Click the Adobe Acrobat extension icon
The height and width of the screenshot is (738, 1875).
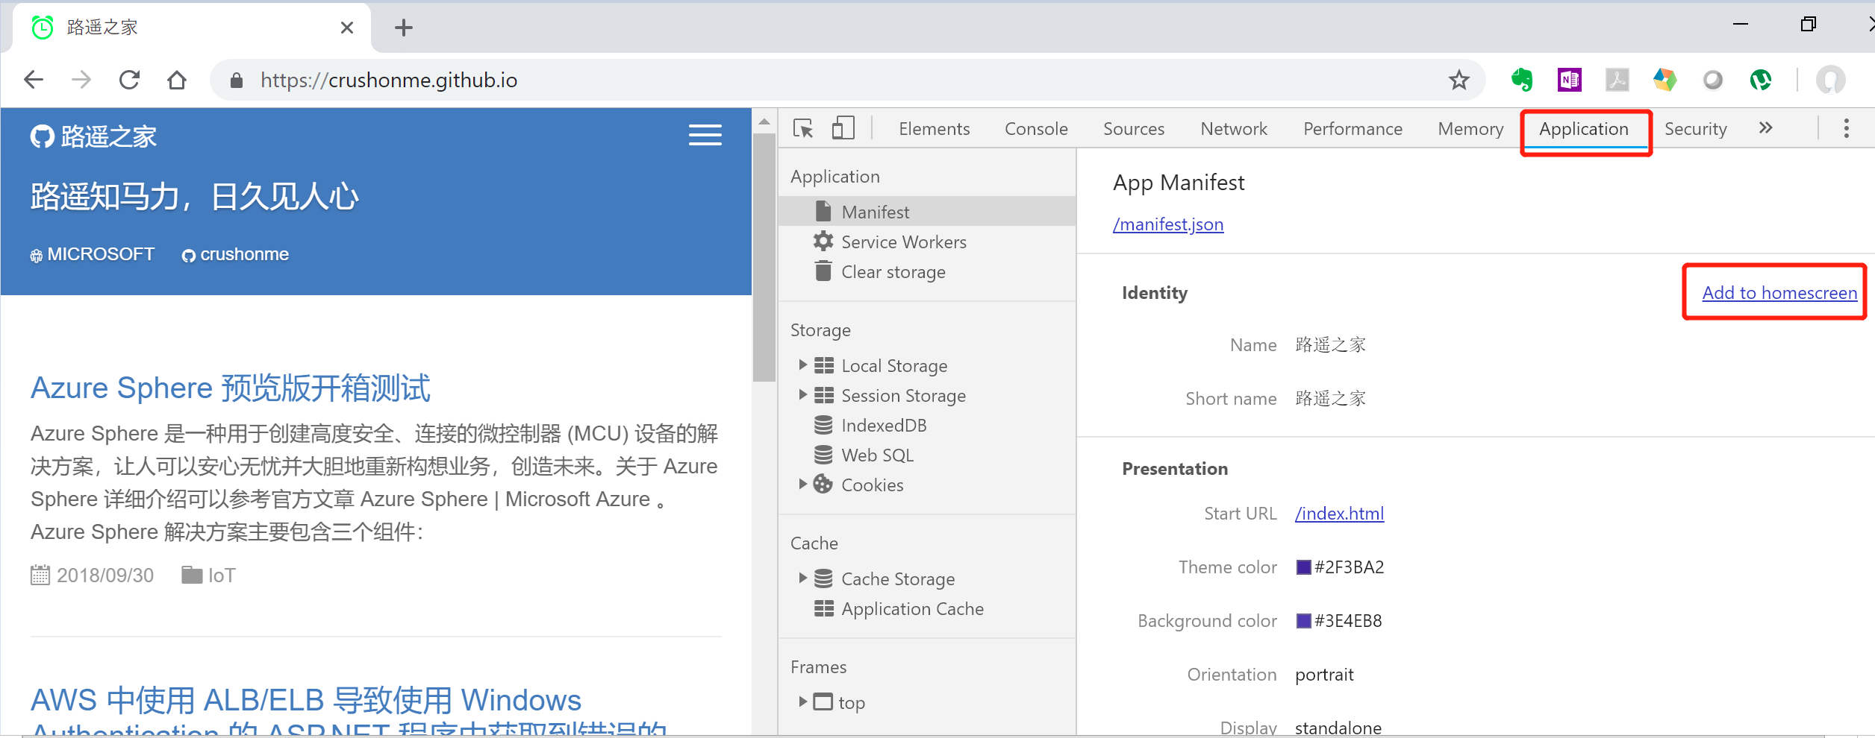click(1617, 80)
